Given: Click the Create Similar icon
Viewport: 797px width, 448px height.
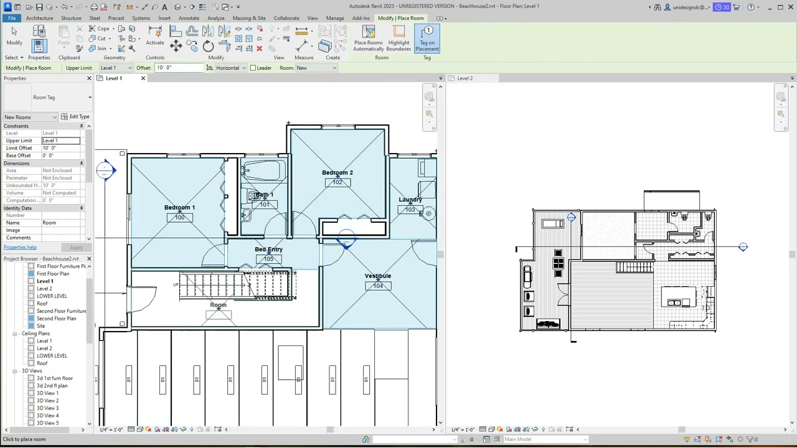Looking at the screenshot, I should tap(324, 45).
